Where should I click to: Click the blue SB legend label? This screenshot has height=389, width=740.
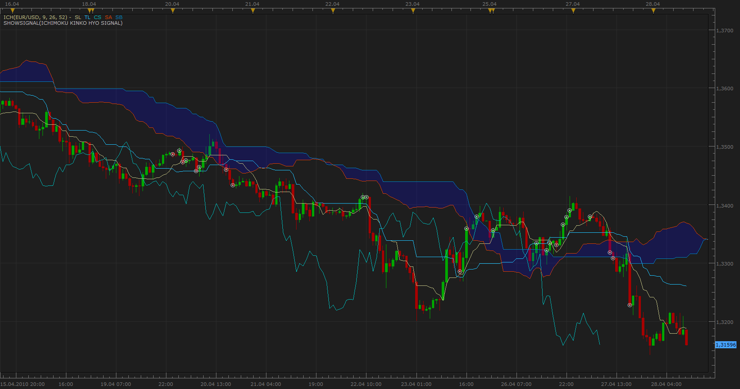(x=119, y=17)
